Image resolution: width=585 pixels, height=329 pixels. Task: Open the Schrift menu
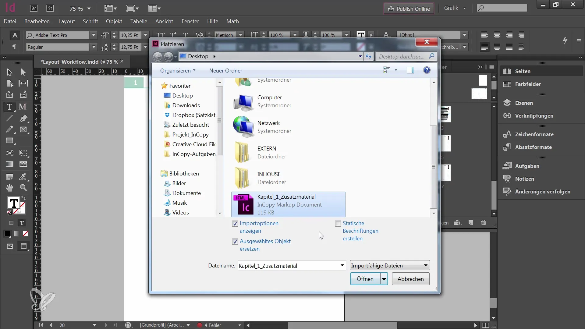[x=90, y=21]
